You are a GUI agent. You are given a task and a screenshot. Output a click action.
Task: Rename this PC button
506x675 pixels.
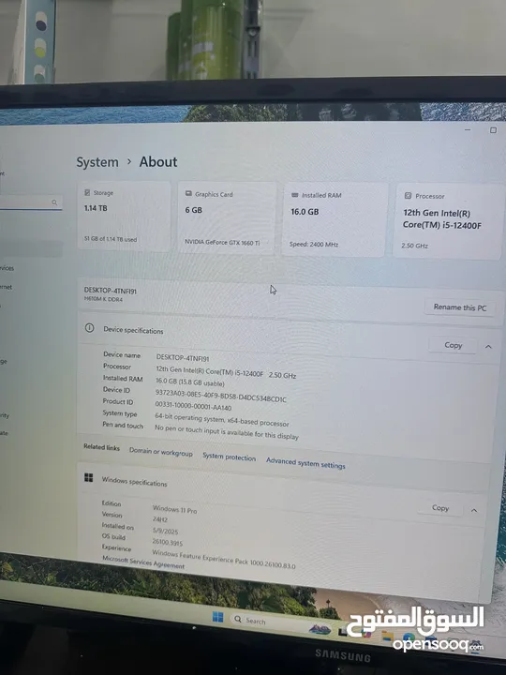tap(459, 307)
